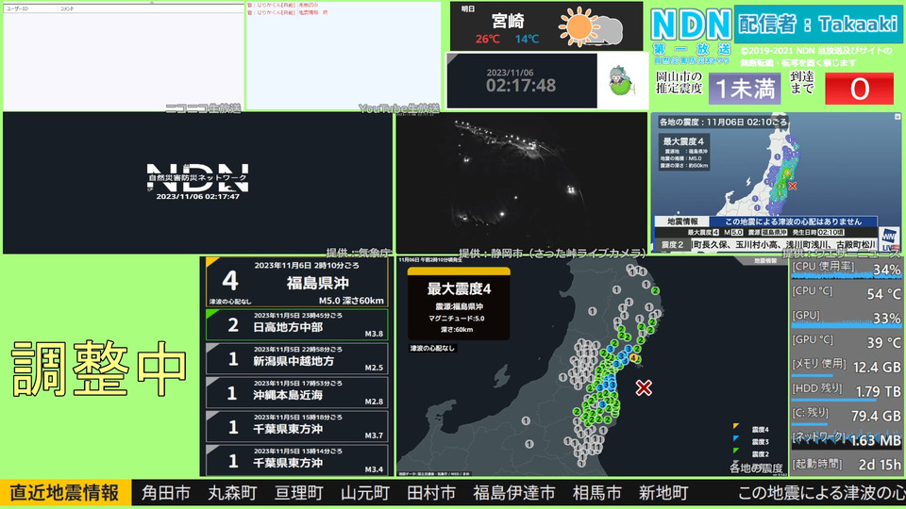Screen dimensions: 906x509
Task: Click 新地町 in the ticker
Action: click(663, 493)
